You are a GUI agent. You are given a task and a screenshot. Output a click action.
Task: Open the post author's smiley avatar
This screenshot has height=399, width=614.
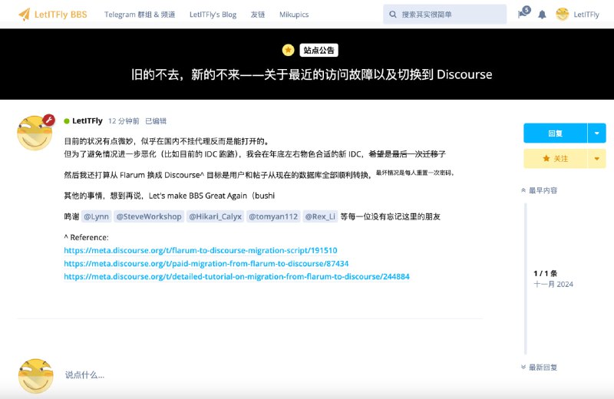pos(35,134)
